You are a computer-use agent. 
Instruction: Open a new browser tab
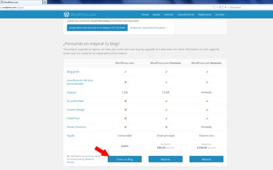click(45, 2)
